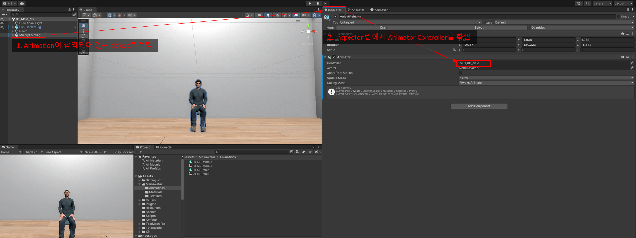Toggle Apply Root Motion checkbox
This screenshot has width=636, height=238.
tap(460, 73)
